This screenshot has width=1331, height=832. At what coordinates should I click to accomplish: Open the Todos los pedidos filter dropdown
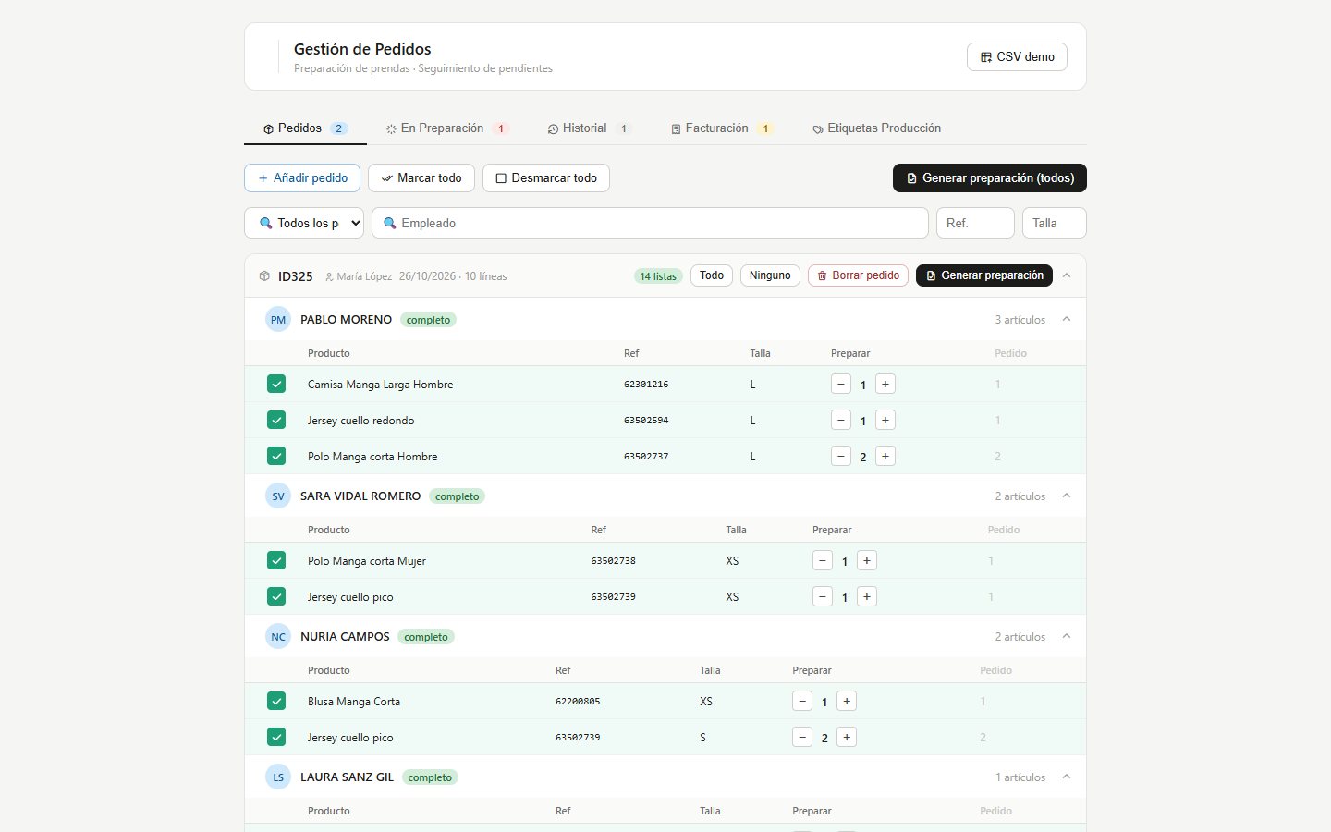304,223
